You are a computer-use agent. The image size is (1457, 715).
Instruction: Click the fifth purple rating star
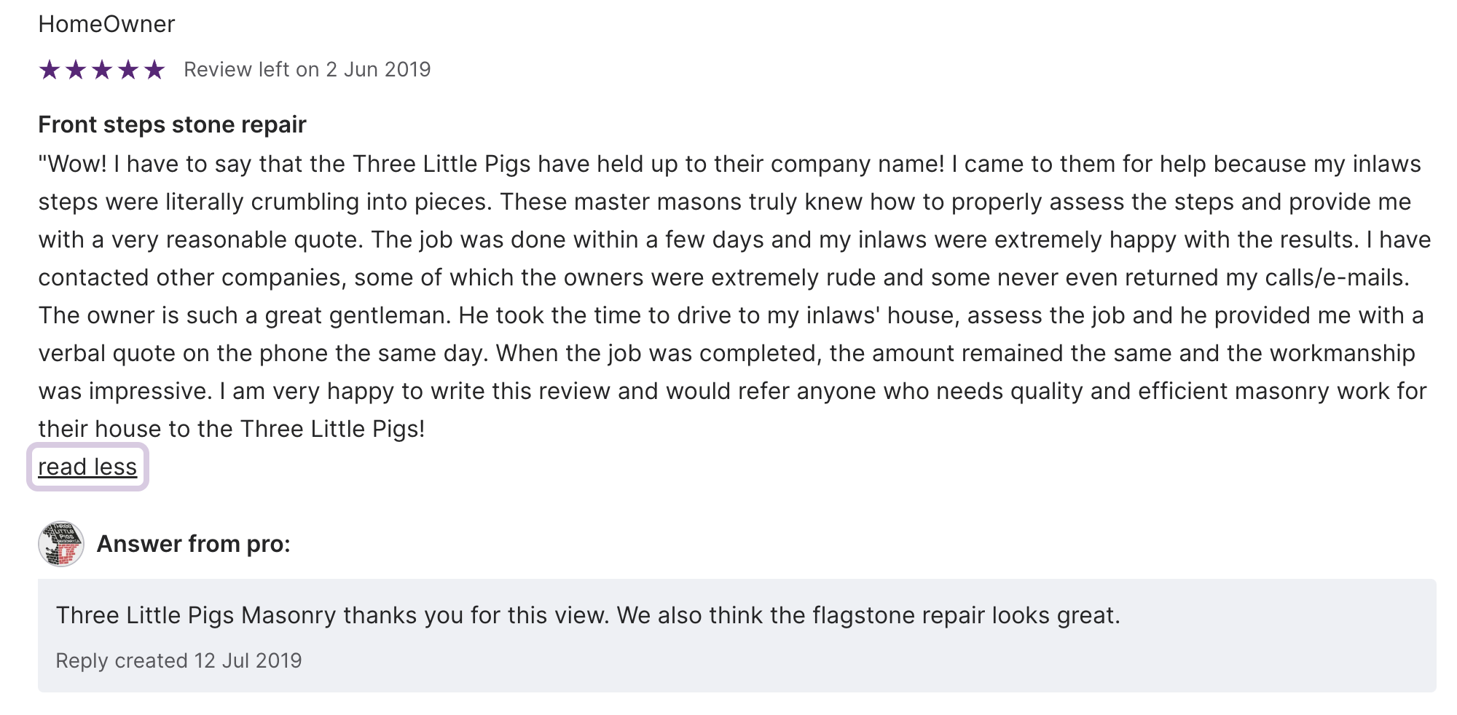coord(154,70)
